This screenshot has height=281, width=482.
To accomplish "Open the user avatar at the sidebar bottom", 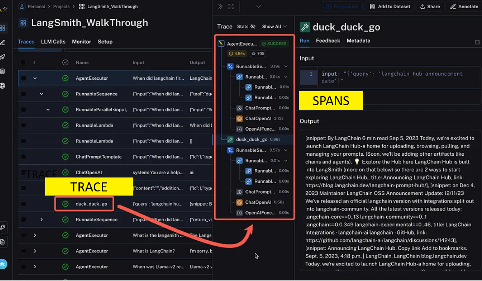I will coord(3,264).
